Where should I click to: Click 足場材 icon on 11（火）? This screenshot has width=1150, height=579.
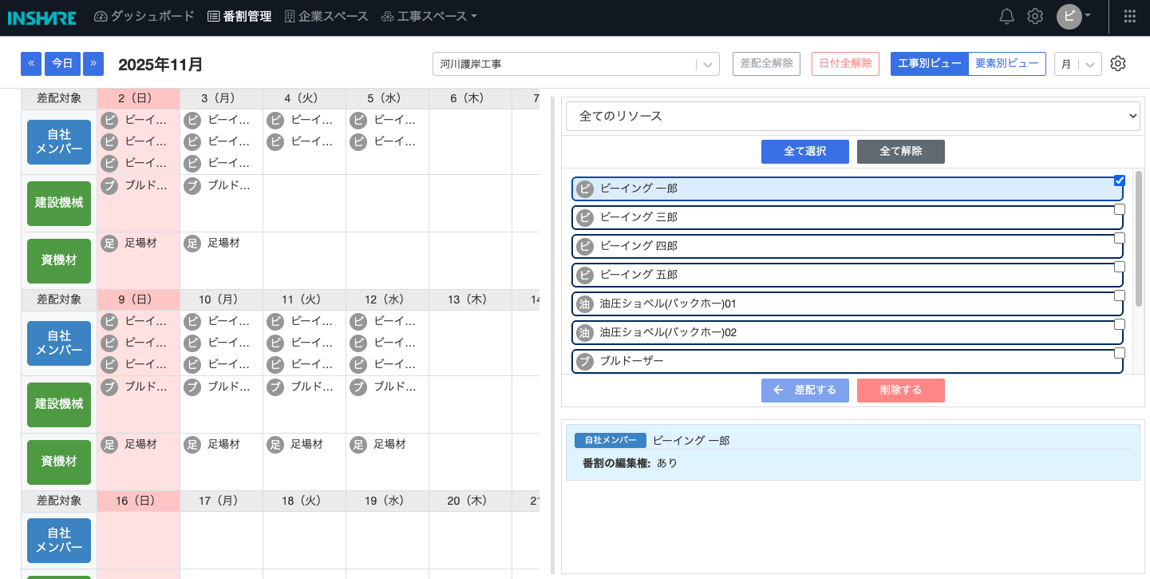tap(275, 445)
